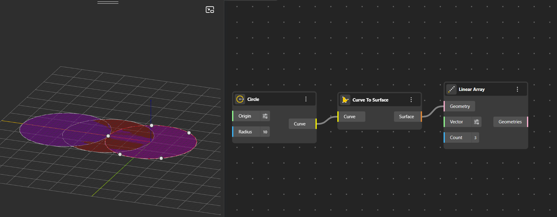Select the Curve output of the Circle node
Viewport: 557px width, 217px height.
pyautogui.click(x=300, y=124)
